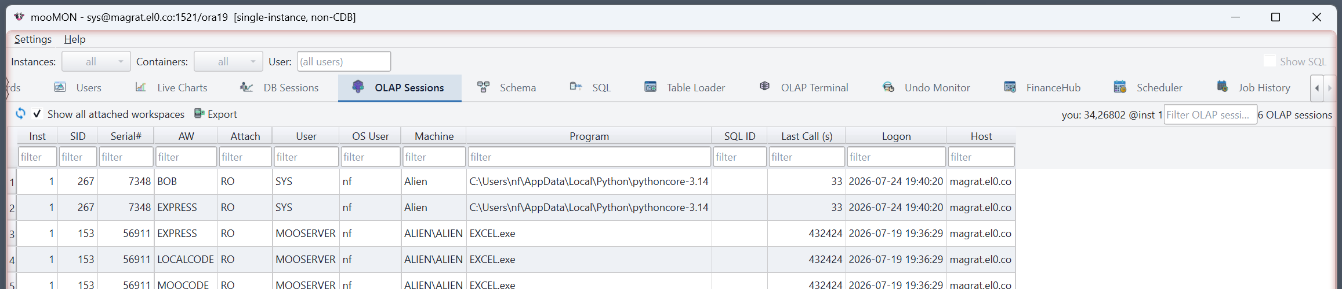1342x289 pixels.
Task: Open the Settings menu
Action: (33, 39)
